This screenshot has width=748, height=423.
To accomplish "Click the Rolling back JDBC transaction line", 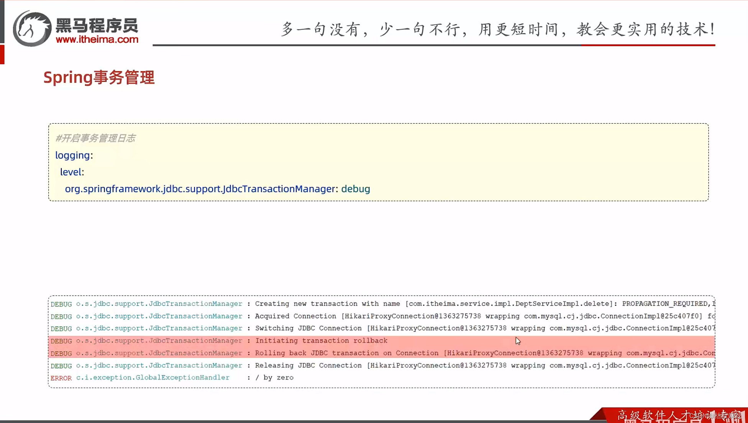I will click(383, 353).
